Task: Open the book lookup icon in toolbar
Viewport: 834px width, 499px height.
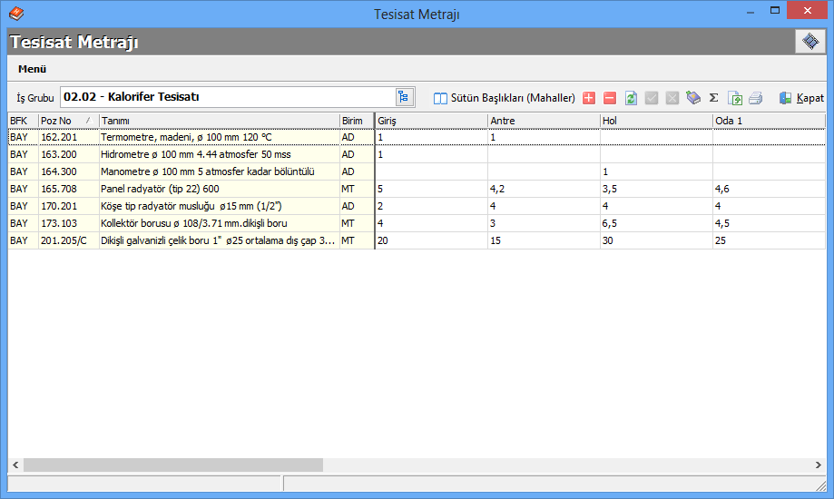Action: pyautogui.click(x=693, y=98)
